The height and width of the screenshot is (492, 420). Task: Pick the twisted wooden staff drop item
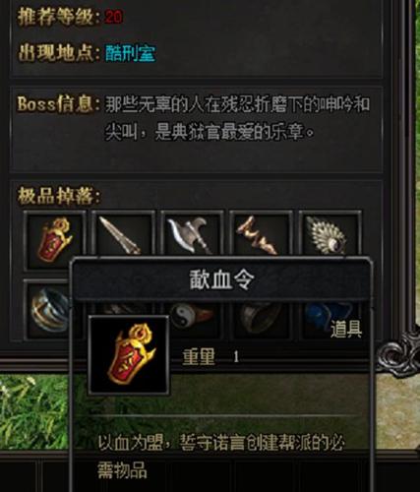pos(261,234)
